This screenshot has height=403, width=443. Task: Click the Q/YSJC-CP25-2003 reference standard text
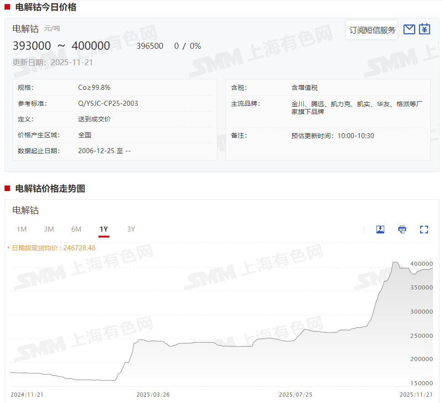tap(108, 103)
